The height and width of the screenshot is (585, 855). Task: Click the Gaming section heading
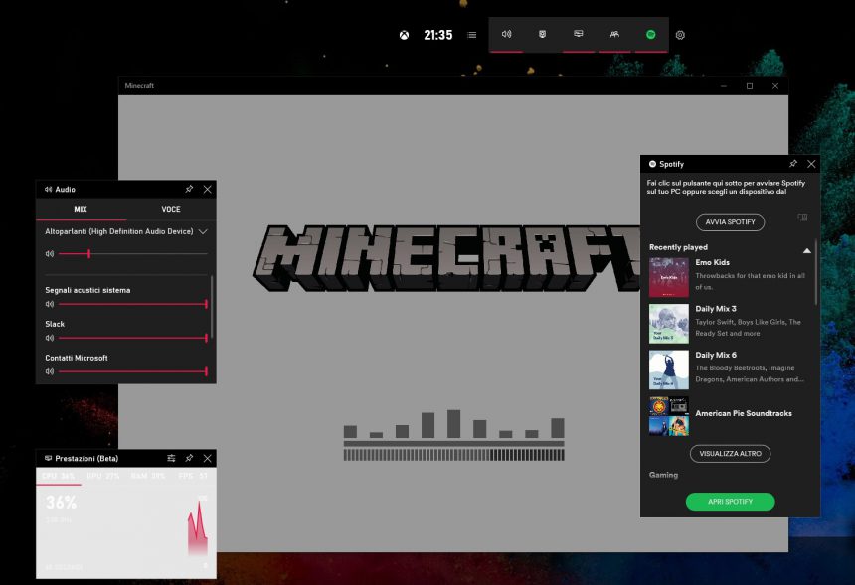[663, 475]
